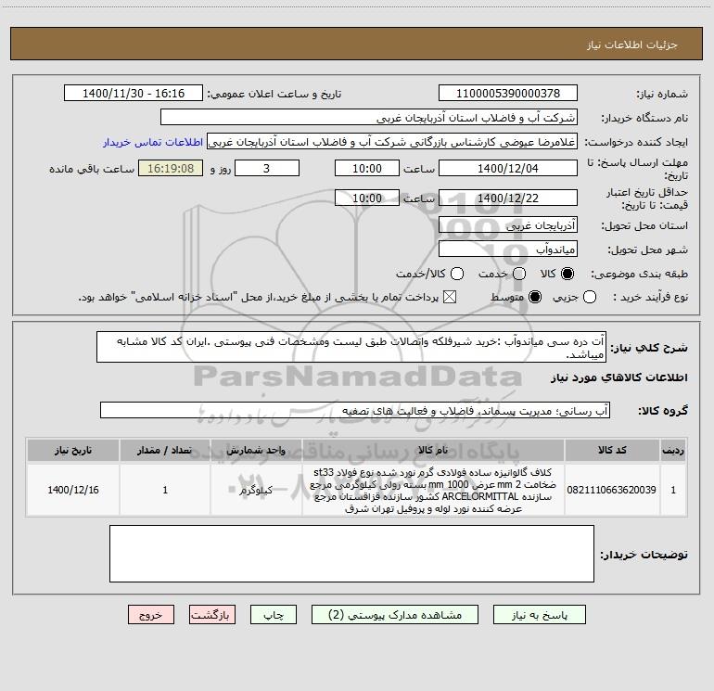
Task: Select the خدمت radio button
Action: 519,274
